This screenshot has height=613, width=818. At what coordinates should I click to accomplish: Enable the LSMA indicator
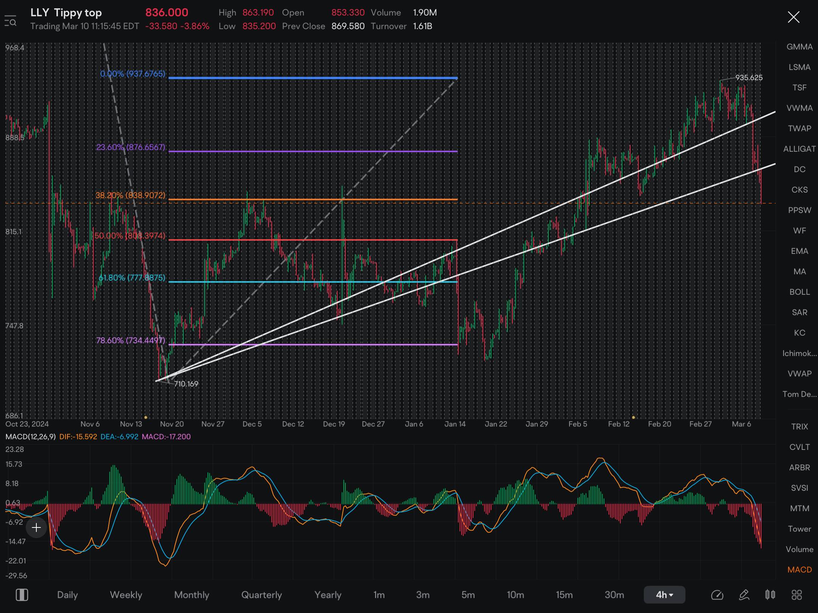pos(799,67)
